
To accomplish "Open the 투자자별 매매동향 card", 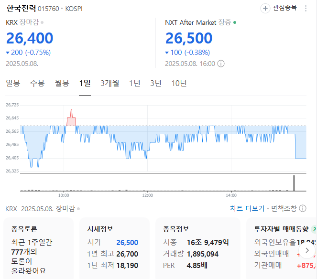I will (282, 248).
